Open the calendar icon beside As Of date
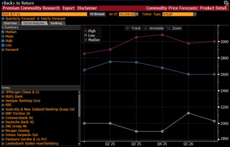The image size is (230, 147). pyautogui.click(x=137, y=14)
